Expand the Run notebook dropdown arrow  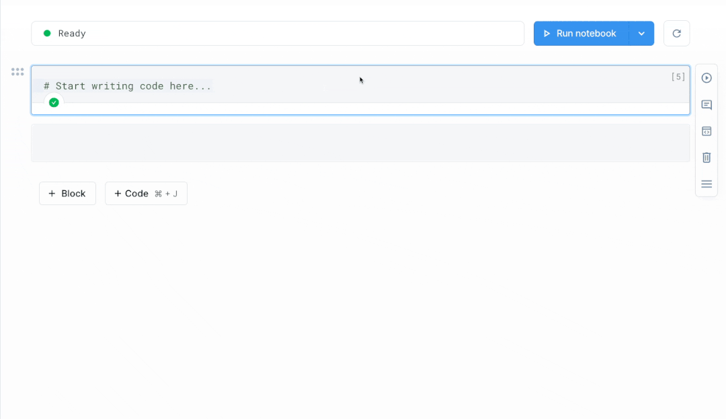641,34
